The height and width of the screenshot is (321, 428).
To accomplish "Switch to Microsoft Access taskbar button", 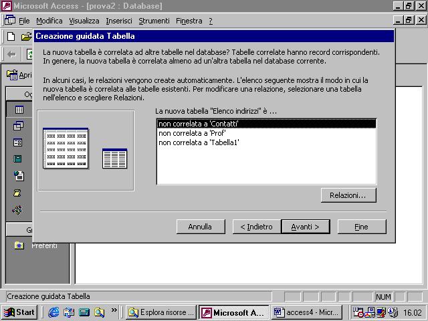I will click(234, 312).
